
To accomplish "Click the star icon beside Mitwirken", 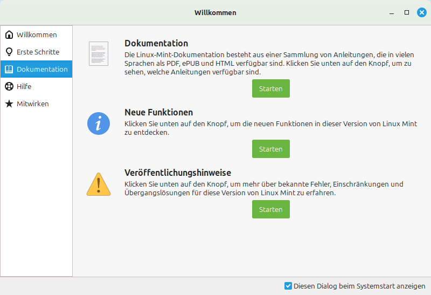I will point(9,104).
